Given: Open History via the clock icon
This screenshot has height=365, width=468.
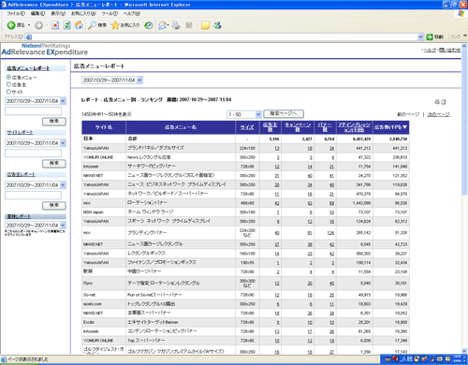Looking at the screenshot, I should tap(149, 25).
